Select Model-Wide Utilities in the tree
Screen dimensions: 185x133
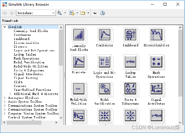31,66
